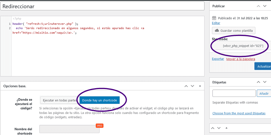Move the Publicar panel down
The image size is (271, 135).
265,6
